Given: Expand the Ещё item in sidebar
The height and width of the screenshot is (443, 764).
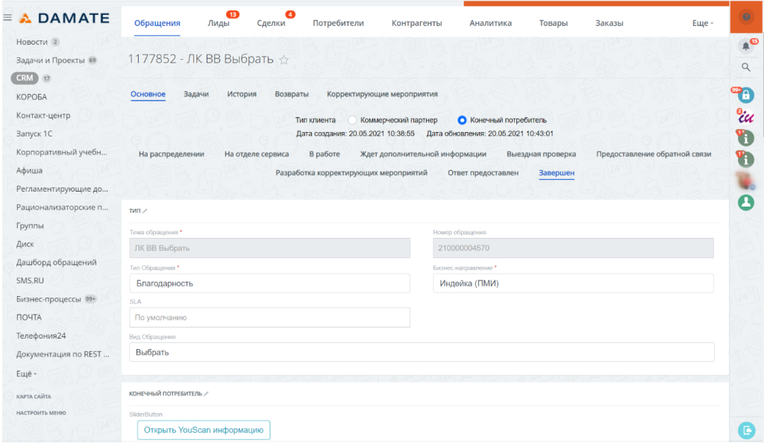Looking at the screenshot, I should (26, 374).
